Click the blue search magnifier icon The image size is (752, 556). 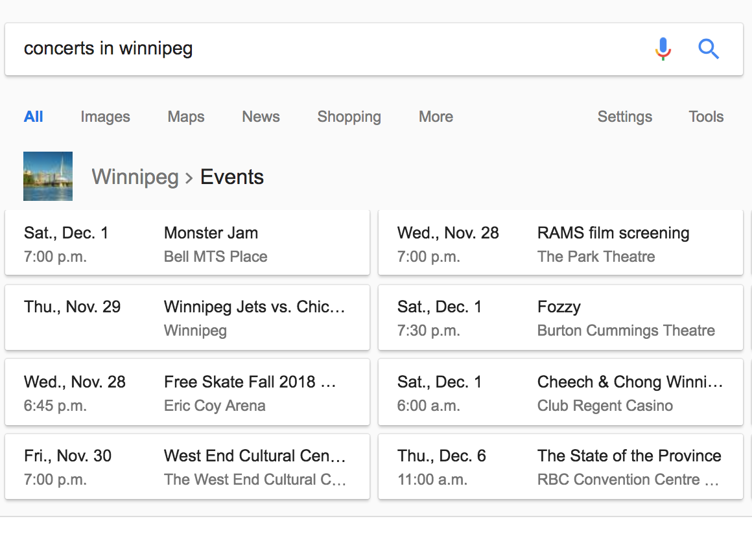tap(709, 49)
